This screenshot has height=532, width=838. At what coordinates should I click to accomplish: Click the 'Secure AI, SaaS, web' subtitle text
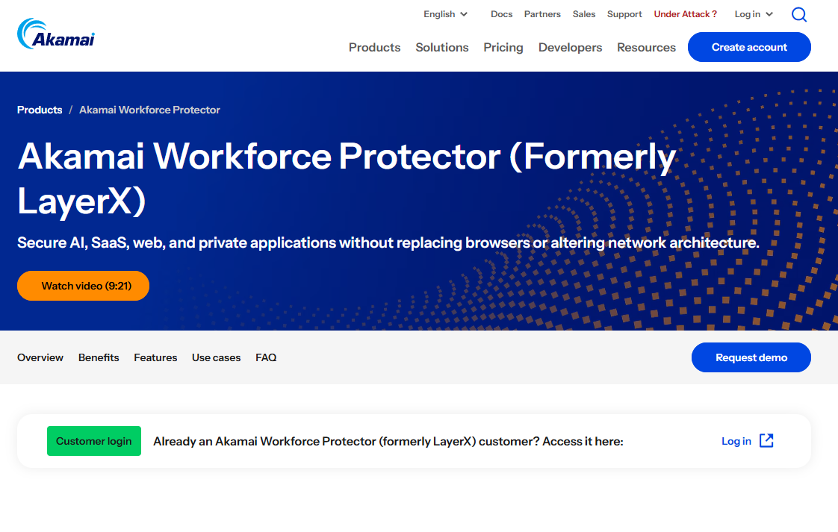(388, 243)
